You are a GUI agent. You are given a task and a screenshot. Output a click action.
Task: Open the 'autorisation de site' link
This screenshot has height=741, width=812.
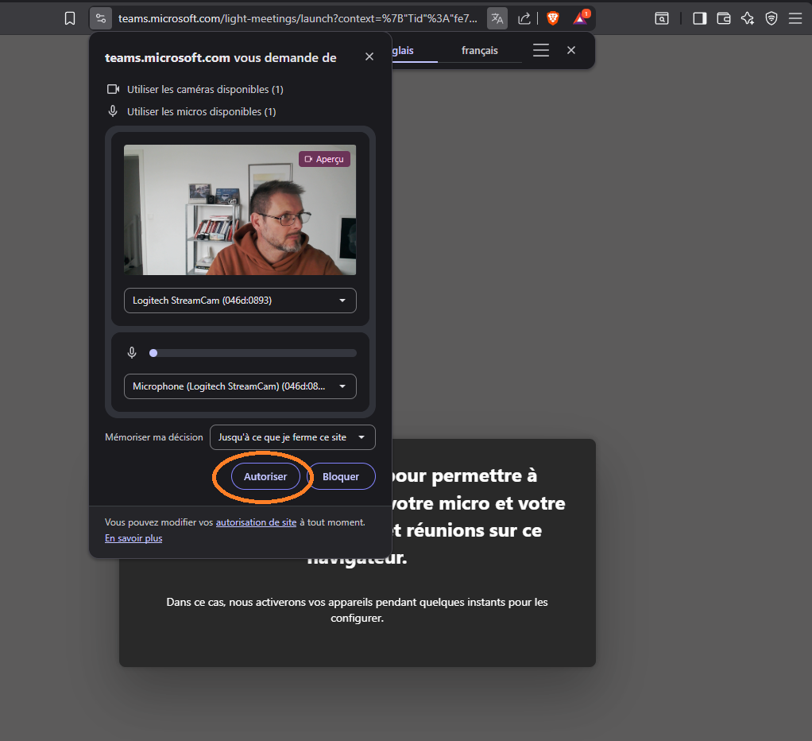coord(256,522)
